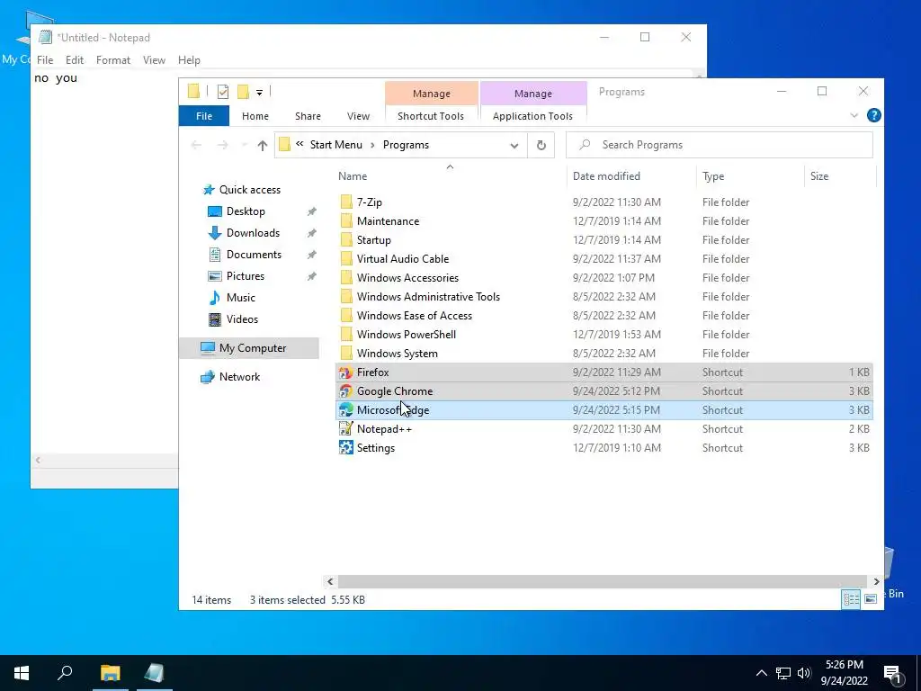Viewport: 921px width, 691px height.
Task: Switch to Large icons view in status bar
Action: (x=871, y=599)
